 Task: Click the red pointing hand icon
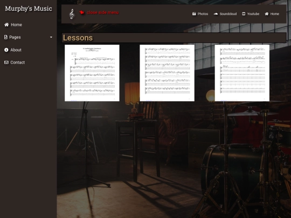coord(82,12)
